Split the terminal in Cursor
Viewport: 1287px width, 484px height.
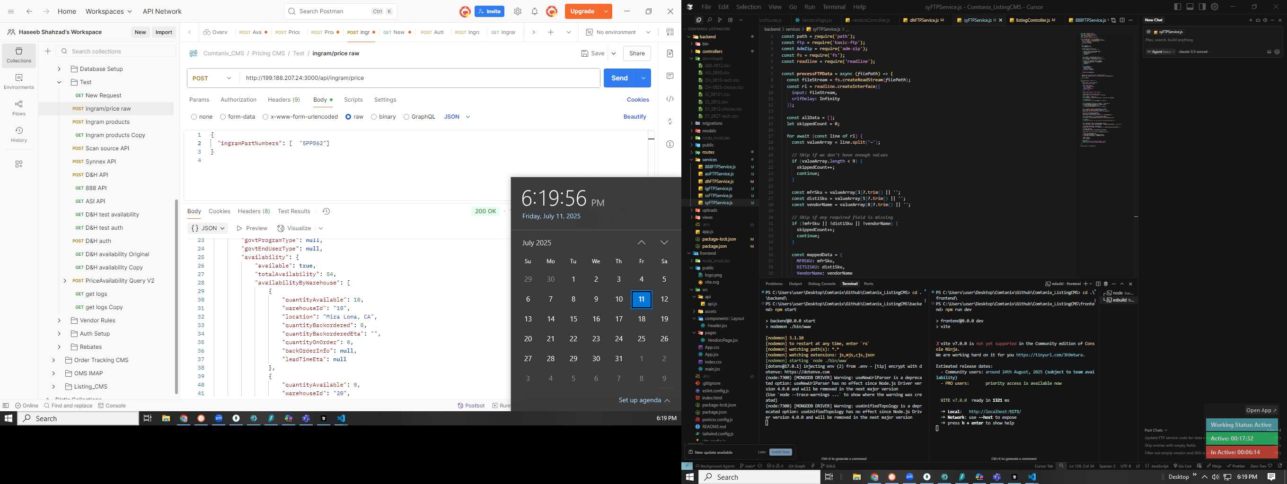click(1098, 284)
